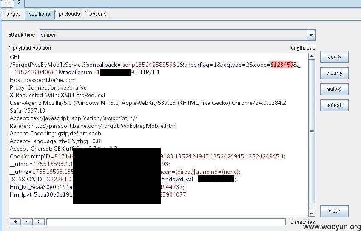Go to the previous match with < button

pyautogui.click(x=27, y=222)
